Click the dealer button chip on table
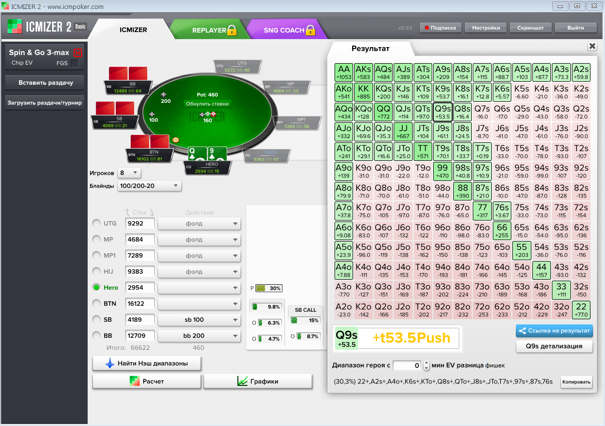This screenshot has width=605, height=426. click(x=175, y=140)
